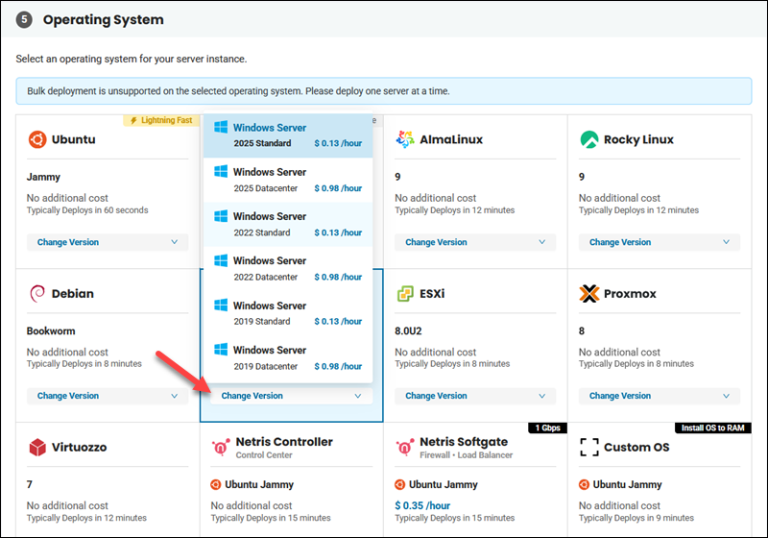Screen dimensions: 768x538
Task: Click the Netris Controller logo icon
Action: (x=221, y=447)
